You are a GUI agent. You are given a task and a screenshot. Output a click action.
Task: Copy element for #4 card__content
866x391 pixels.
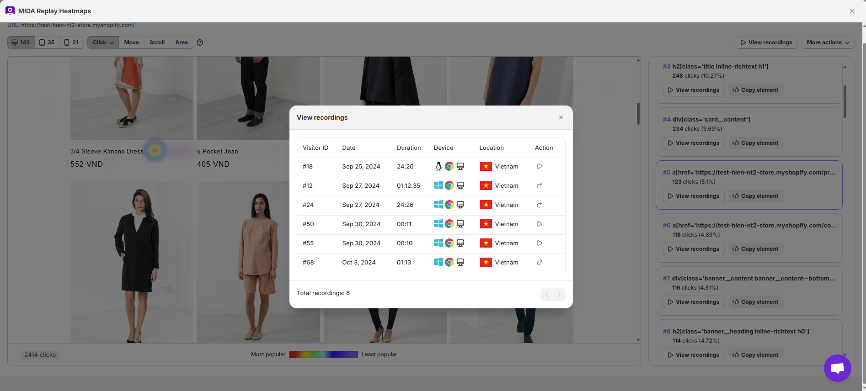coord(755,143)
